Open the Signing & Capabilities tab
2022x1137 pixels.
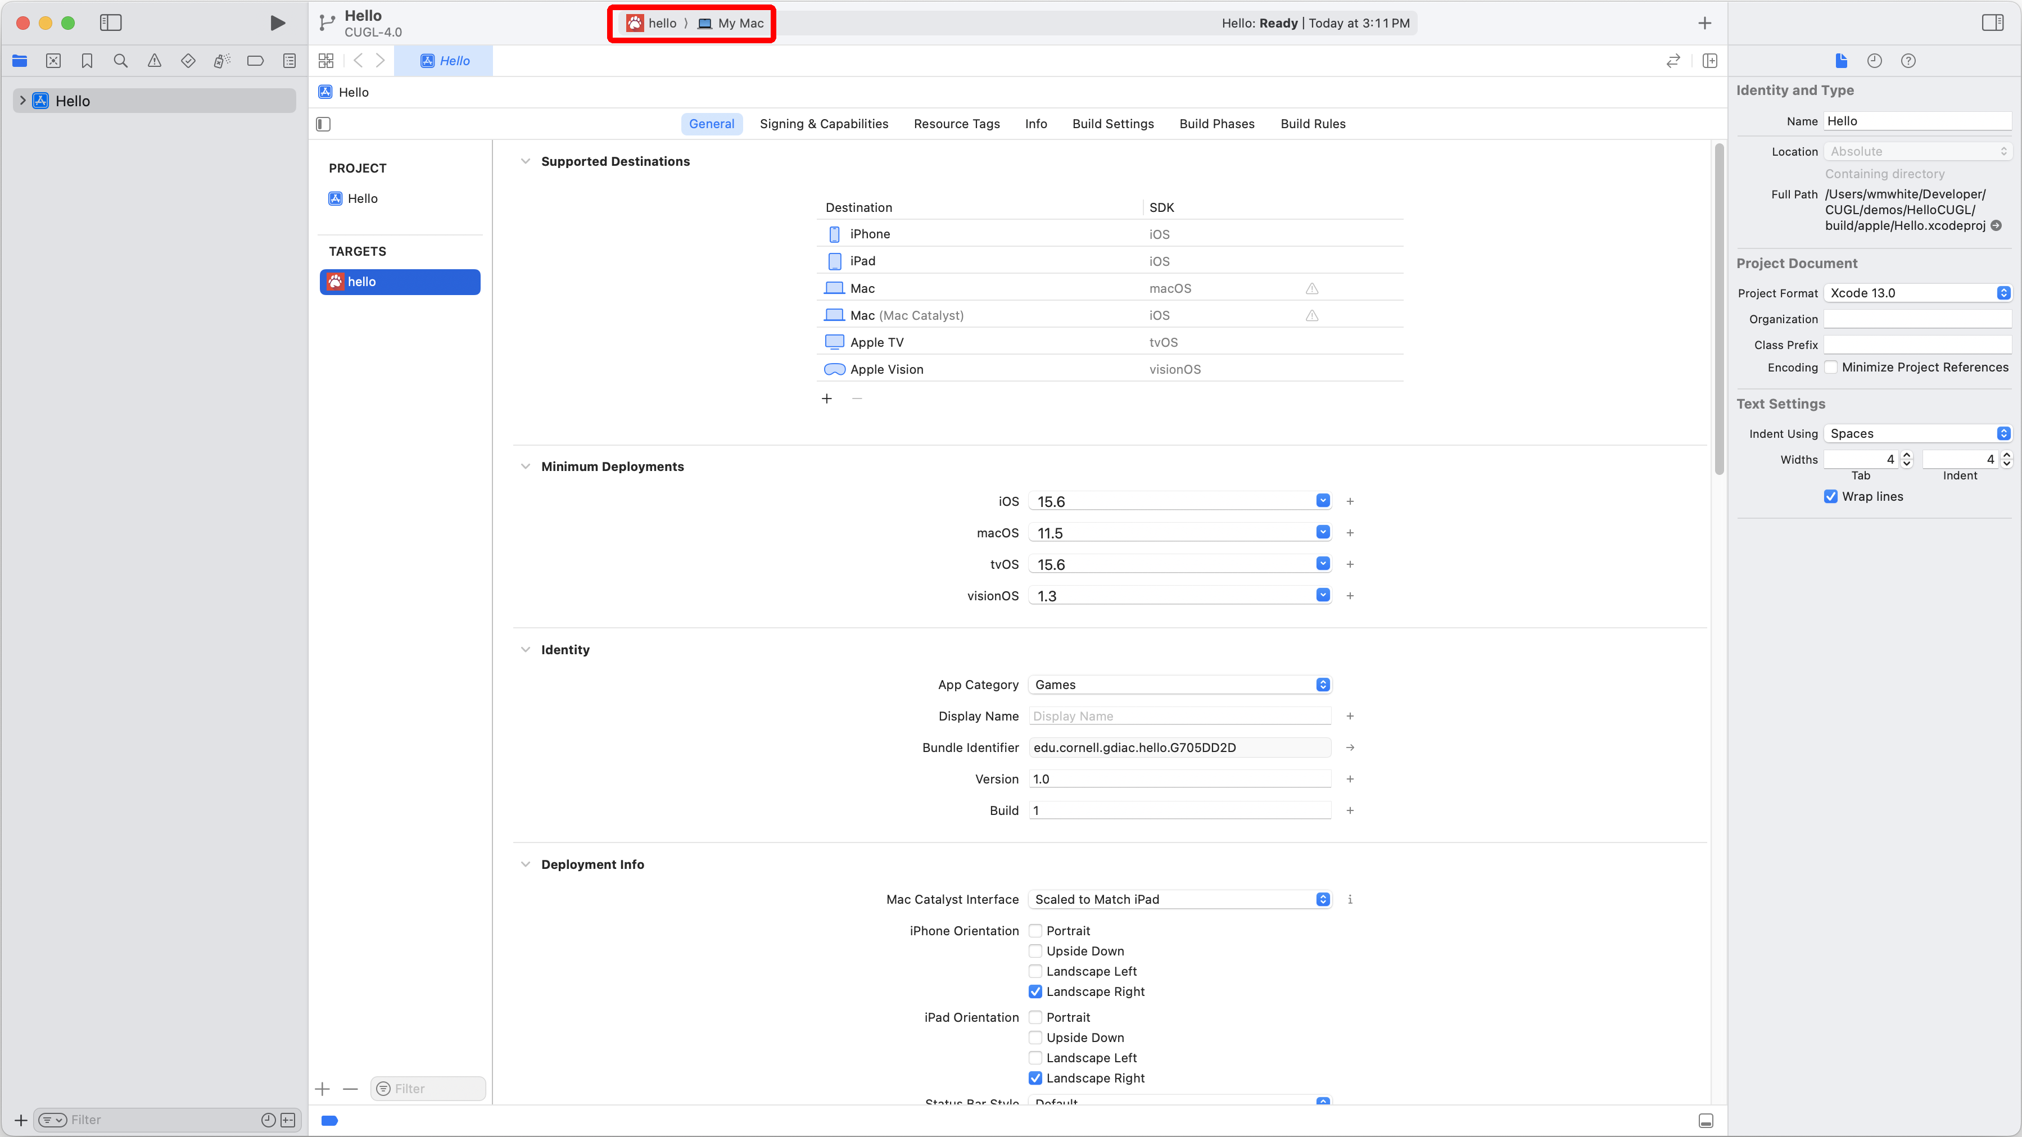pyautogui.click(x=824, y=123)
